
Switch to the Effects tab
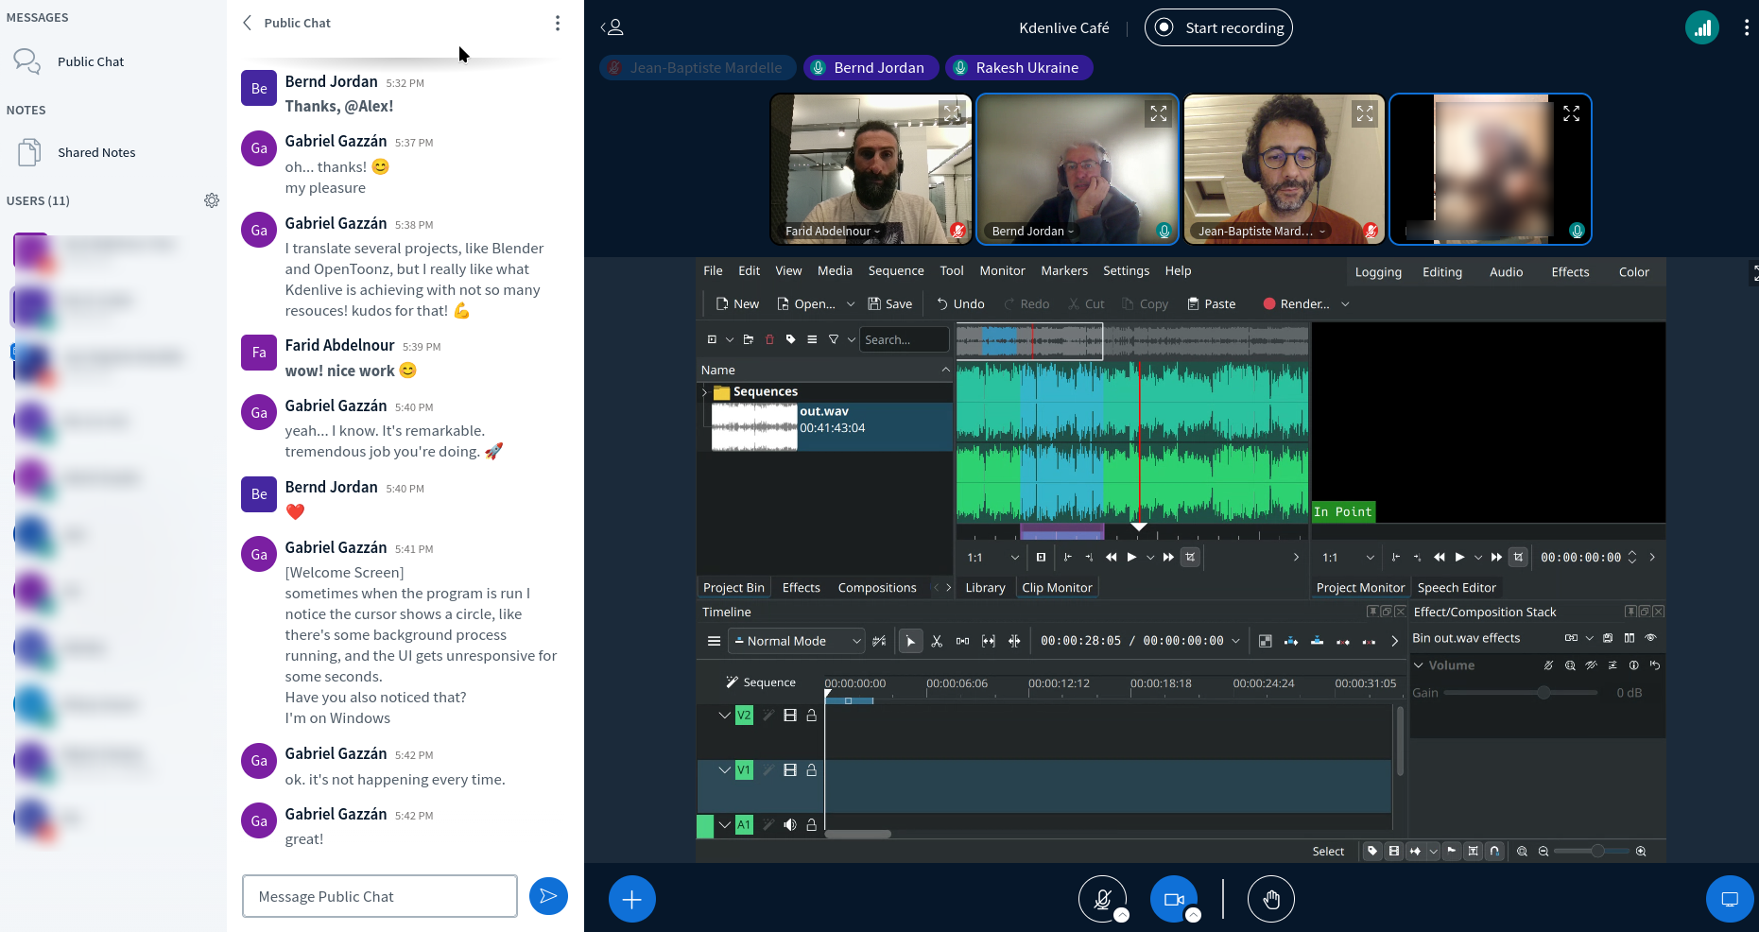pyautogui.click(x=801, y=587)
